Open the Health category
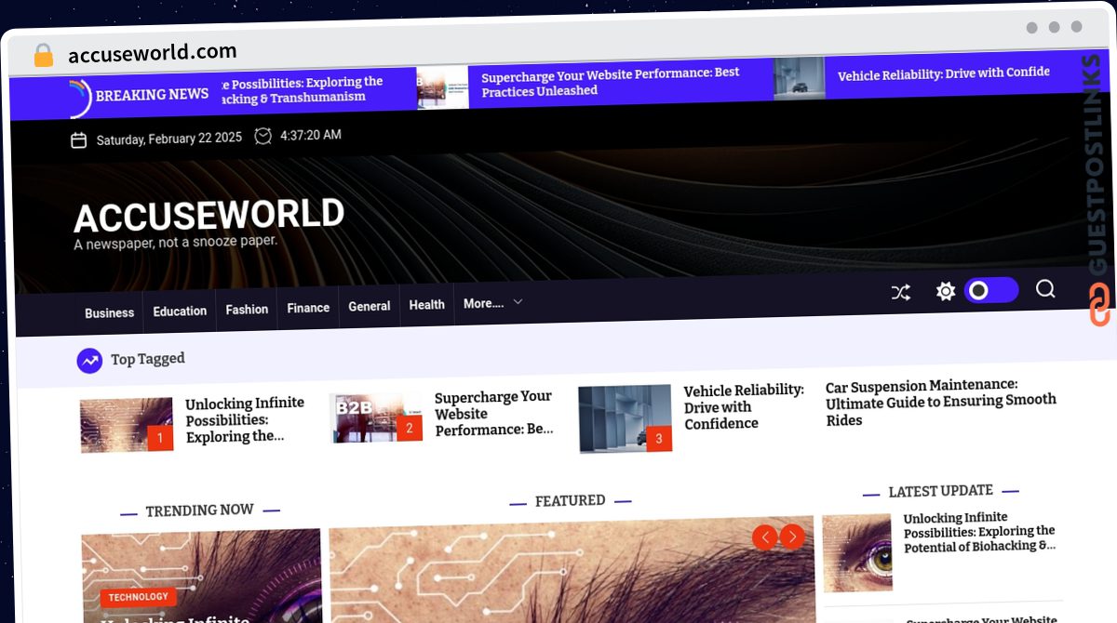The height and width of the screenshot is (623, 1117). [x=426, y=305]
